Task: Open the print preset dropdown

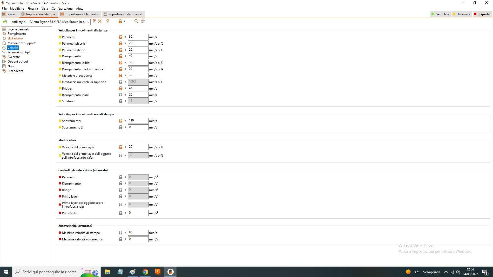Action: (x=46, y=22)
